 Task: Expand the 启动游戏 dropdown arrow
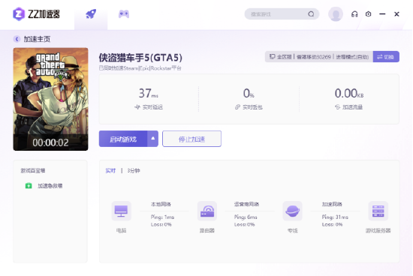[x=152, y=139]
